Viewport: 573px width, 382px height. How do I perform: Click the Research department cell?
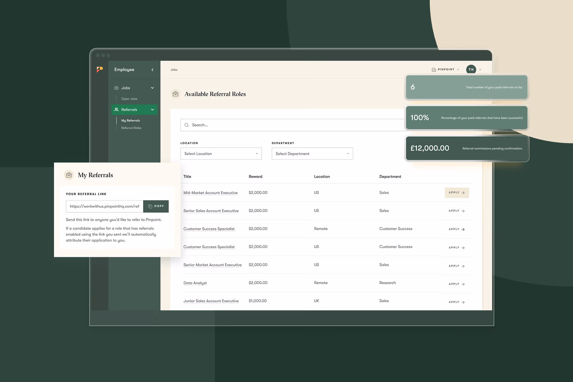[387, 283]
